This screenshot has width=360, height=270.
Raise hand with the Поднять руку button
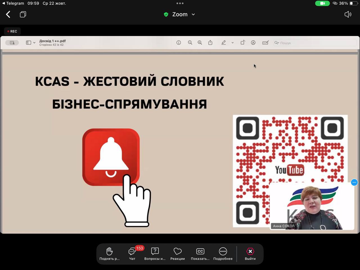(109, 254)
